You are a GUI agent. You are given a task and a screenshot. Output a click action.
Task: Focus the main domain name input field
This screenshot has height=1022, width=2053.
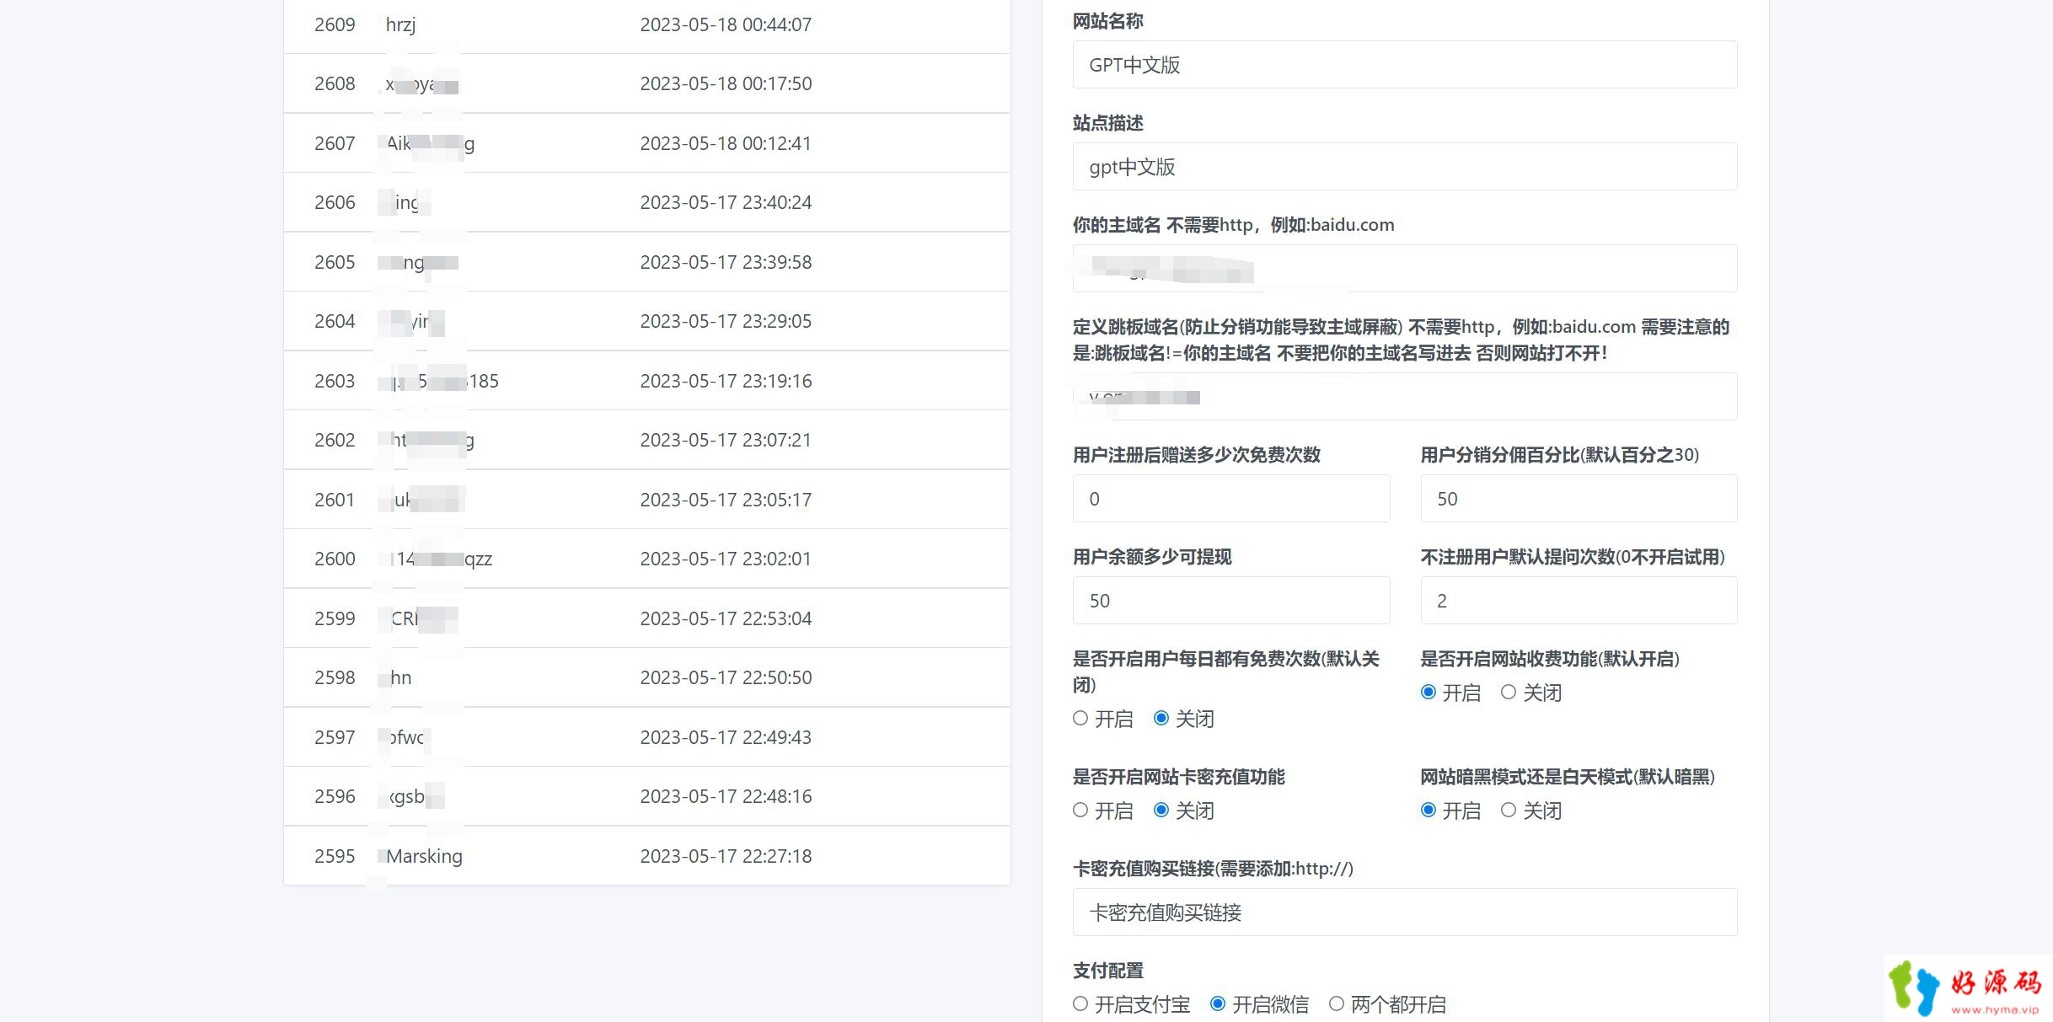[x=1405, y=269]
